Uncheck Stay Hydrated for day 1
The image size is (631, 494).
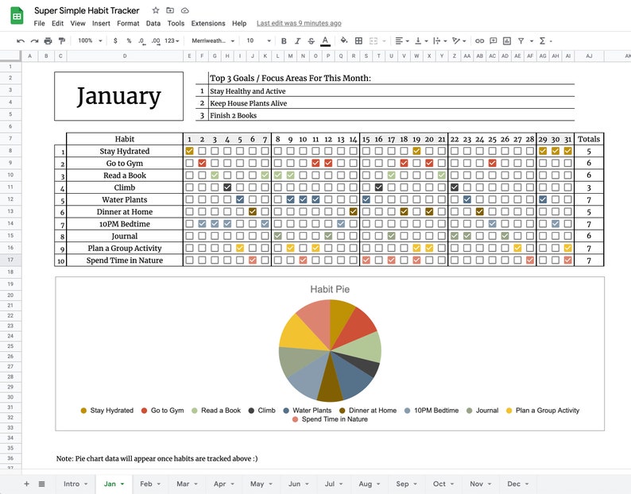(190, 151)
